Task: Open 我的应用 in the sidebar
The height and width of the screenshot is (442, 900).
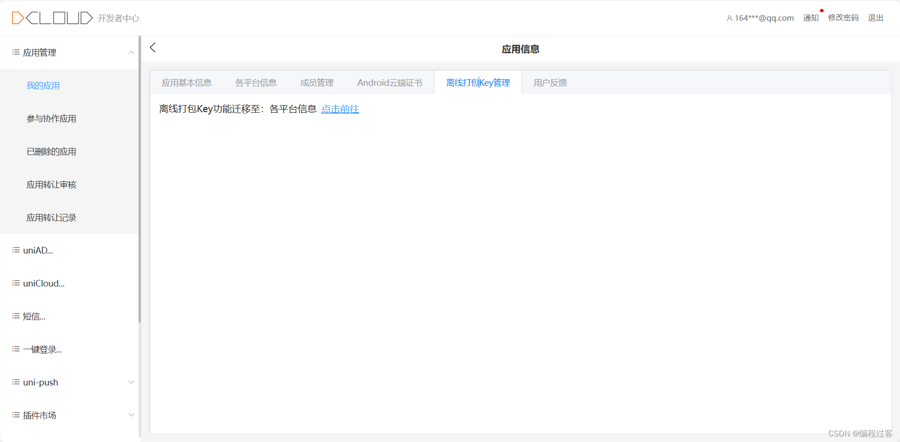Action: [x=43, y=85]
